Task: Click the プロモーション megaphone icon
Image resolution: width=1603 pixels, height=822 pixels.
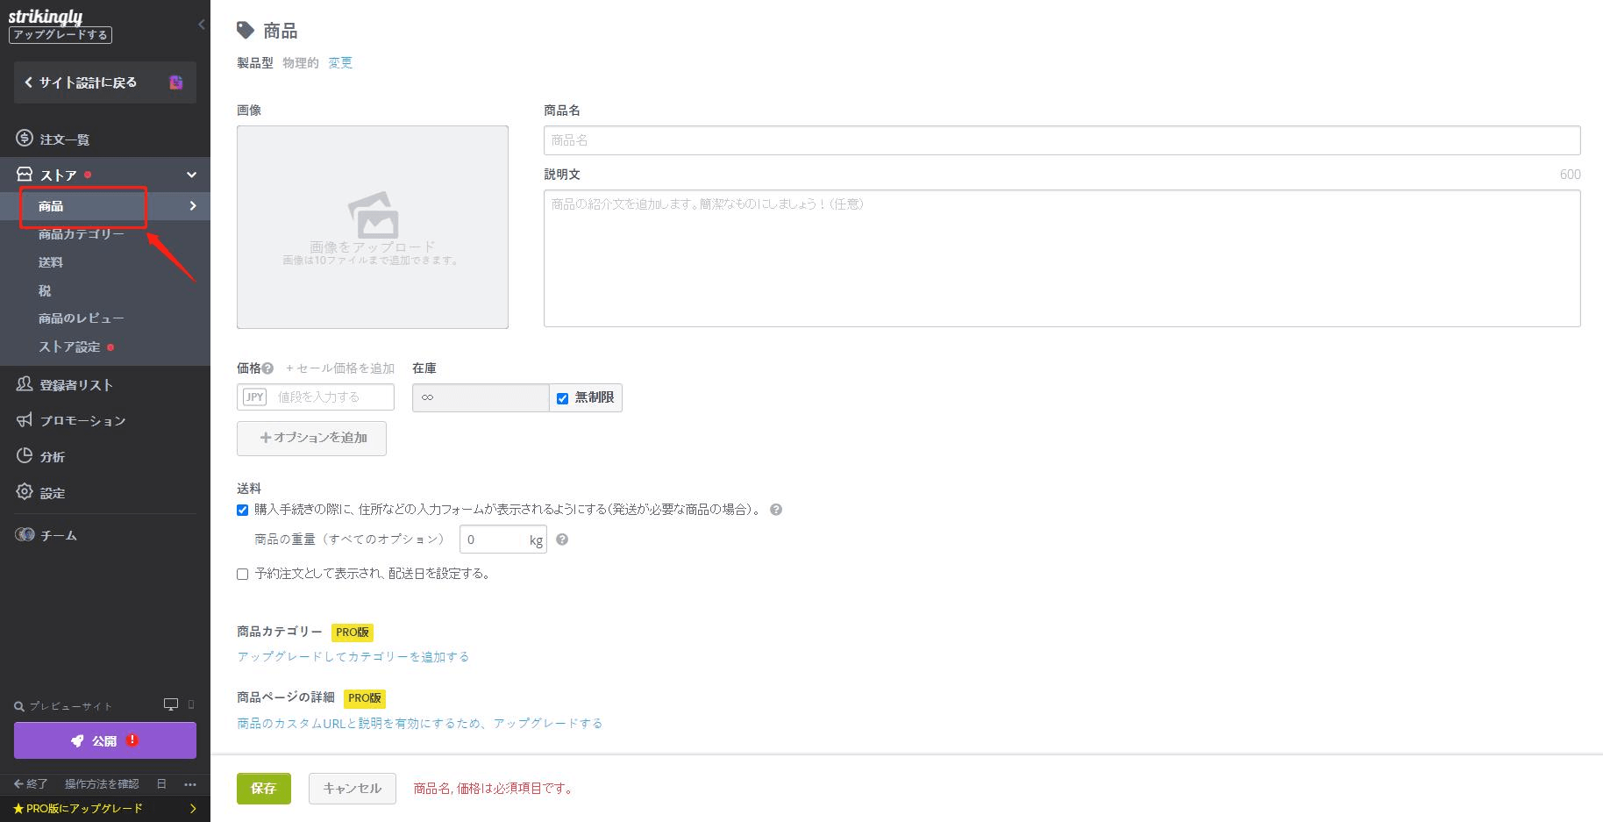Action: 25,420
